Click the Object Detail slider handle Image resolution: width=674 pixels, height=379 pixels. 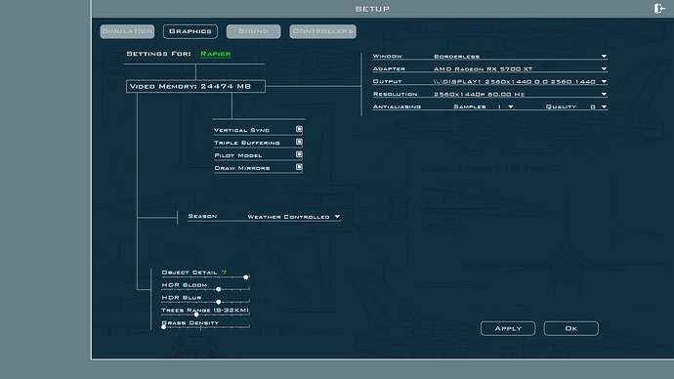[x=246, y=277]
